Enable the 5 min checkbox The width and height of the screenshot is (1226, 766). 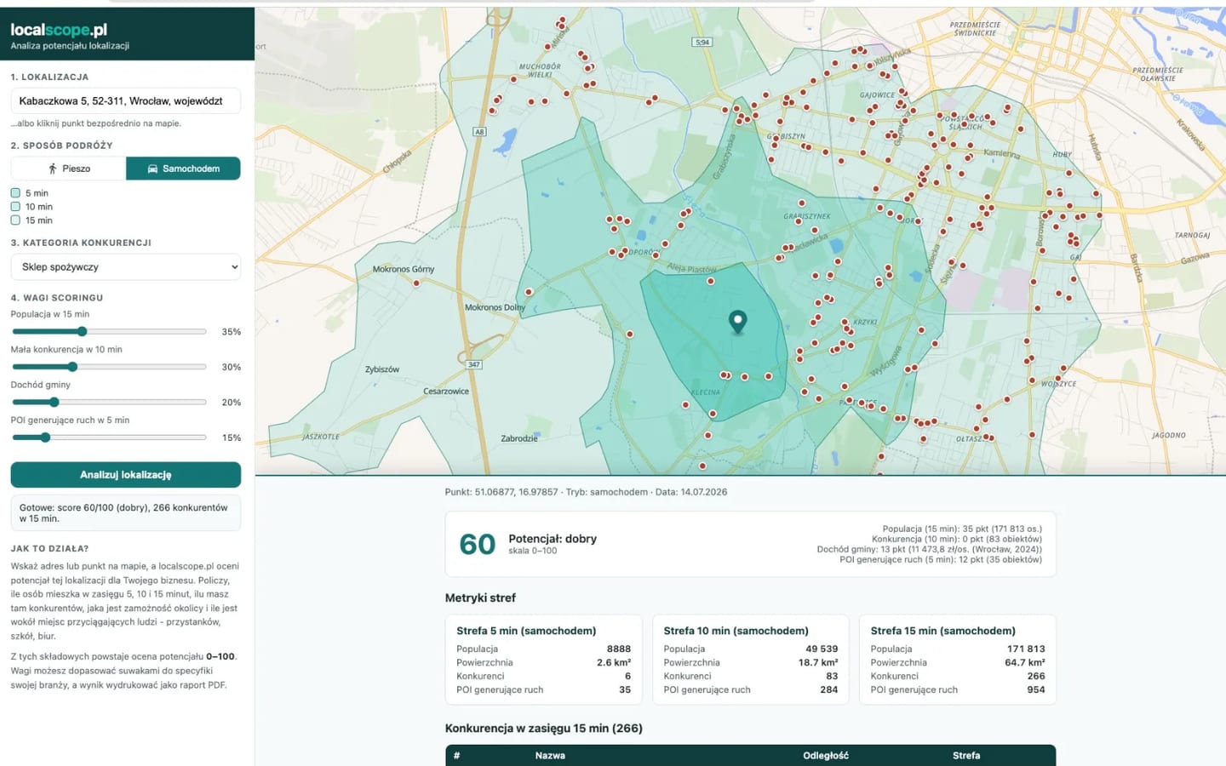pyautogui.click(x=15, y=193)
